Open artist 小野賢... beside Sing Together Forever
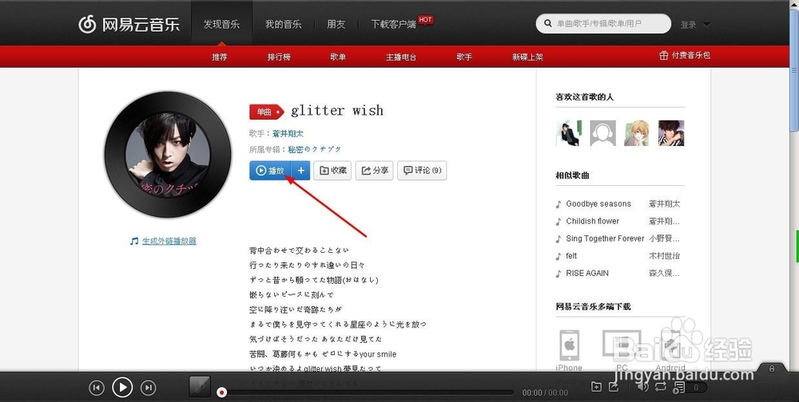 (x=664, y=238)
